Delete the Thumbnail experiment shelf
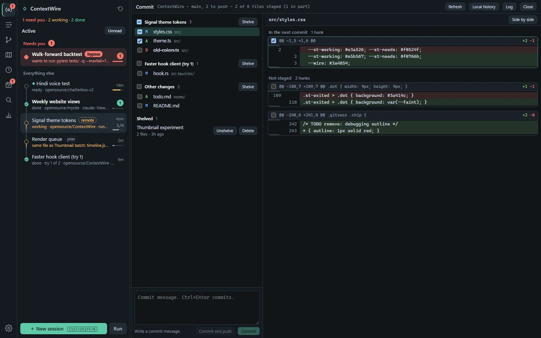The height and width of the screenshot is (338, 541). (x=248, y=131)
